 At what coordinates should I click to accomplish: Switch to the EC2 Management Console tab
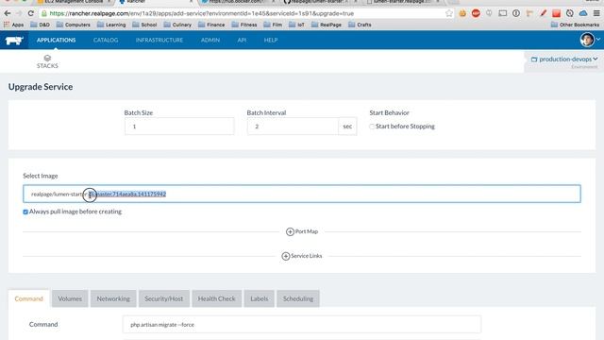74,2
